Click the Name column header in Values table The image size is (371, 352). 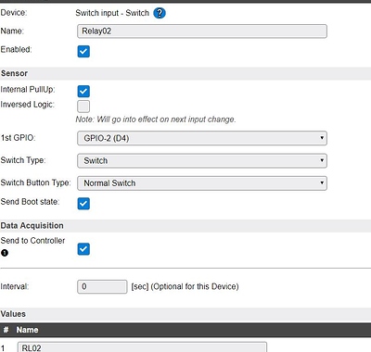27,330
